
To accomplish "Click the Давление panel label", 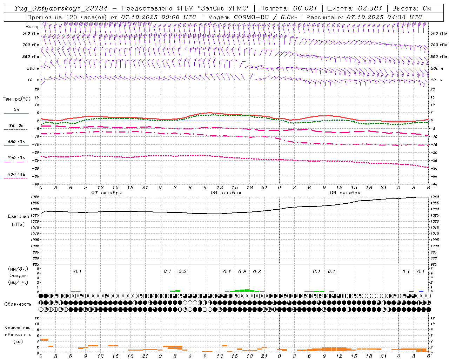I will click(x=18, y=217).
